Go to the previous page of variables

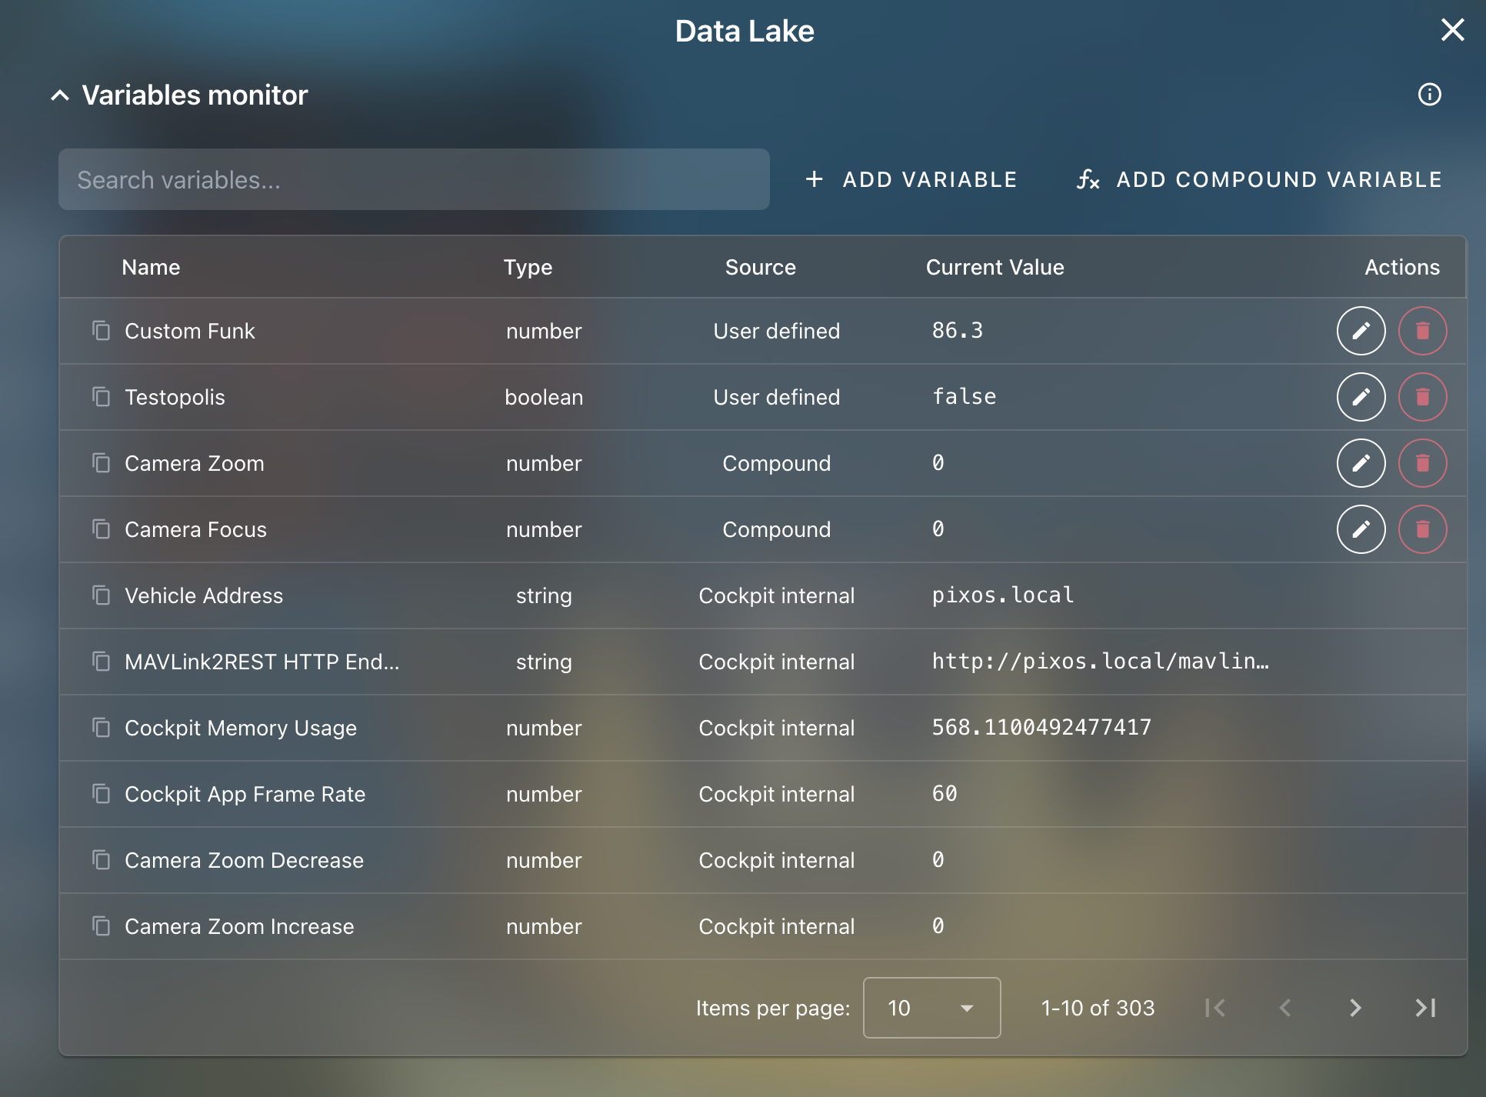tap(1284, 1008)
